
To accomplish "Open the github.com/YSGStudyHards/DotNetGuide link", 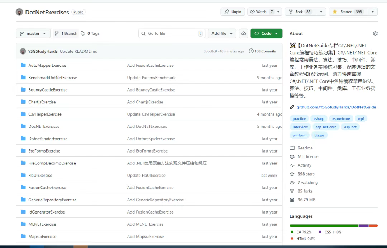I will 336,107.
